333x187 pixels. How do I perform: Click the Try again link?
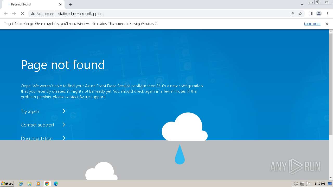click(x=30, y=111)
